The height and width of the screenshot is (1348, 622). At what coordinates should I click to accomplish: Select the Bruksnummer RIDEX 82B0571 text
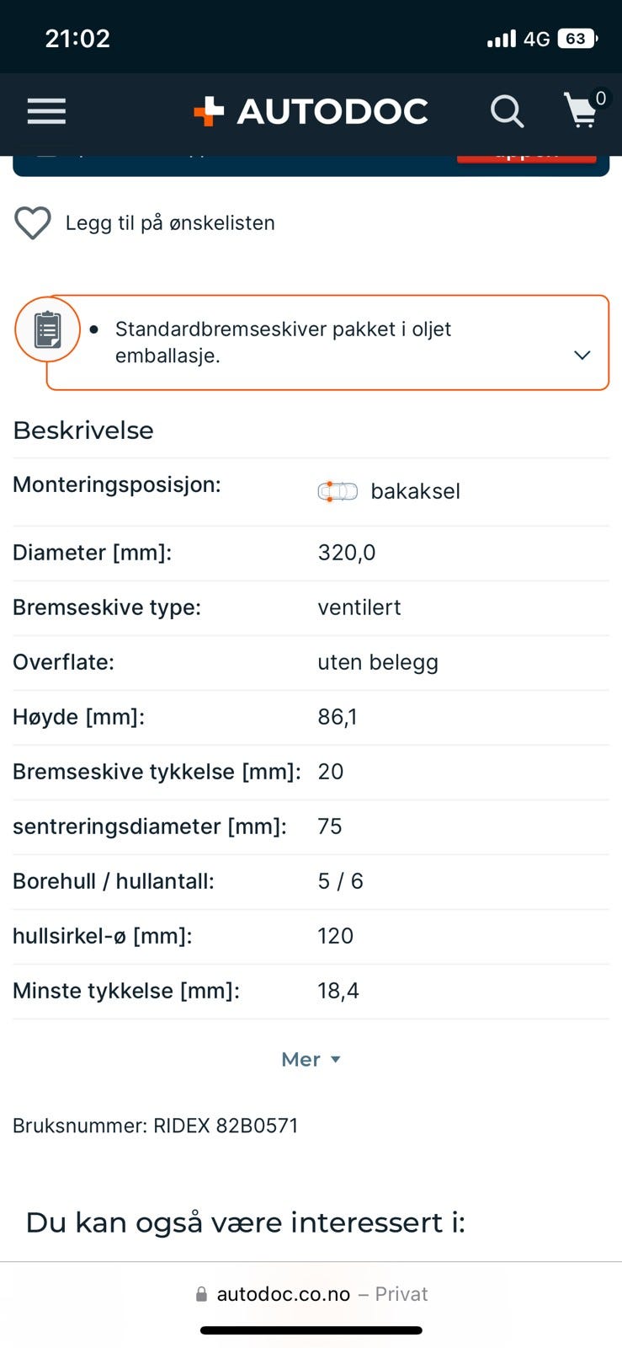(156, 1126)
